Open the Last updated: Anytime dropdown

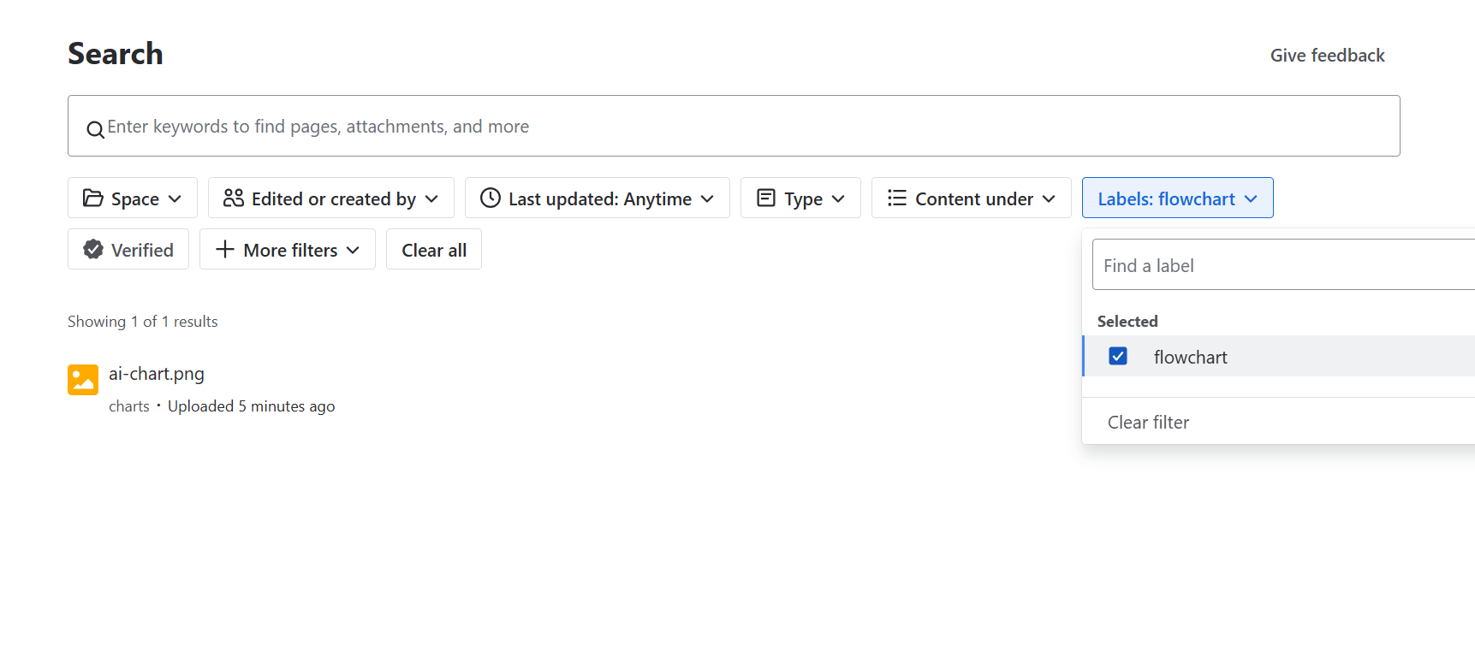tap(598, 198)
